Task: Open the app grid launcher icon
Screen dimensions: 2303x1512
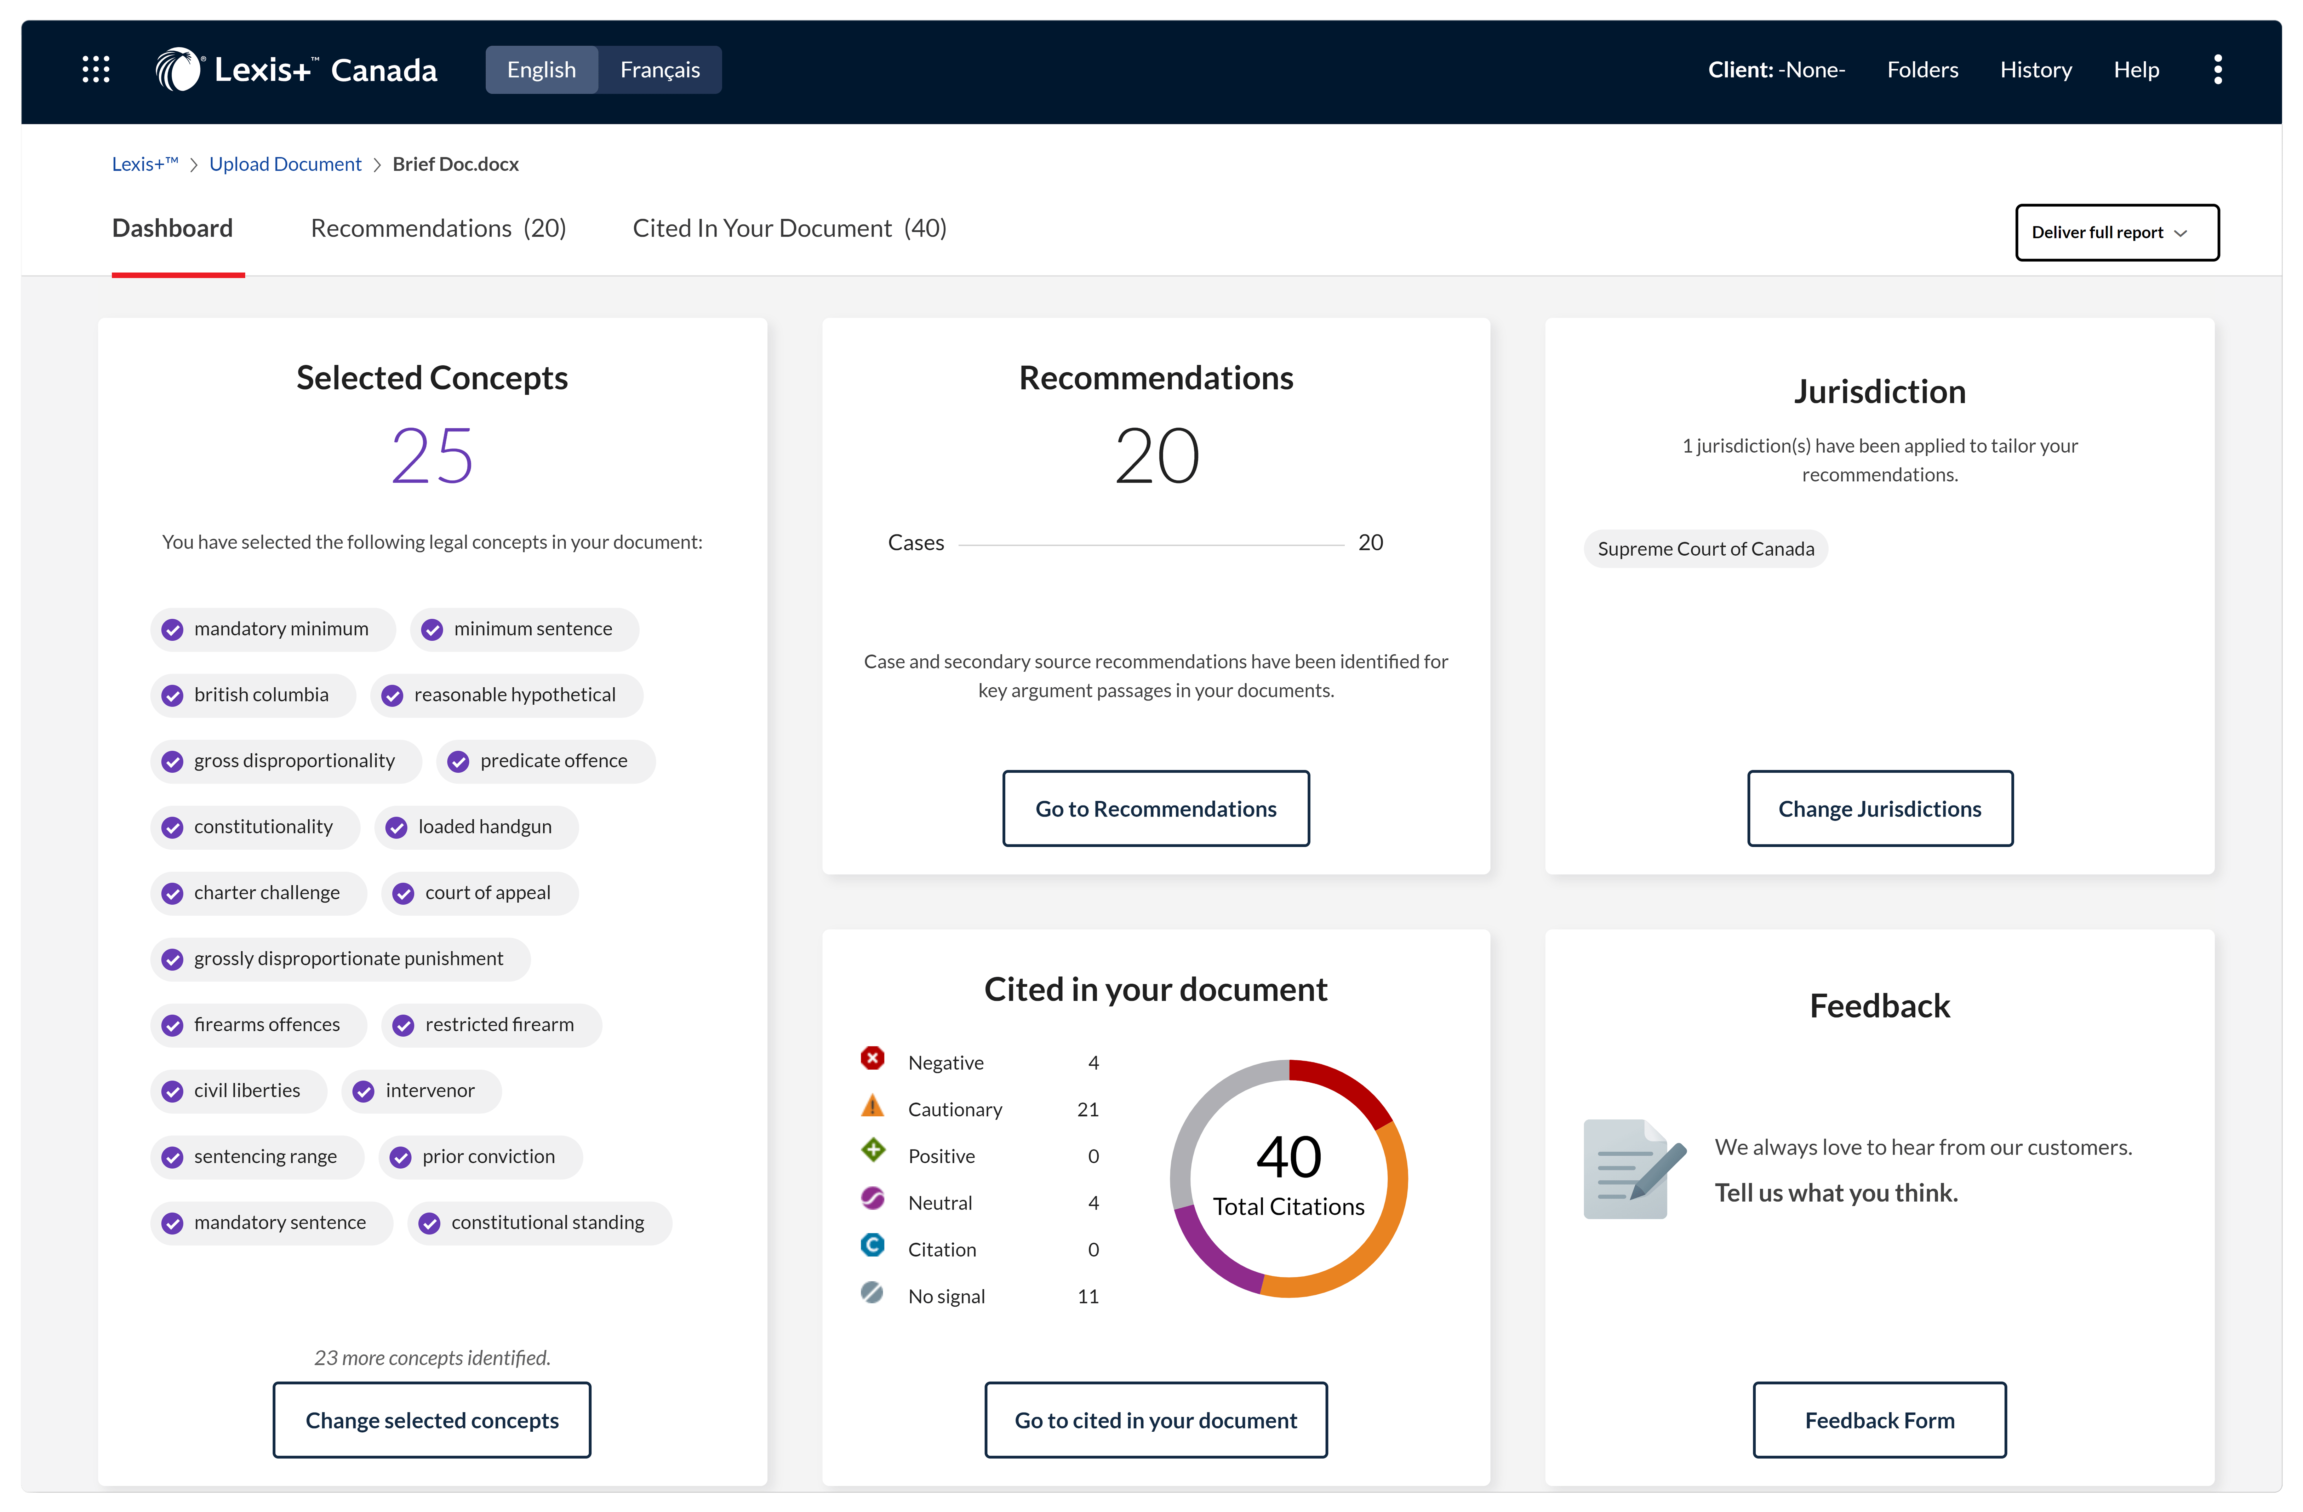Action: coord(96,70)
